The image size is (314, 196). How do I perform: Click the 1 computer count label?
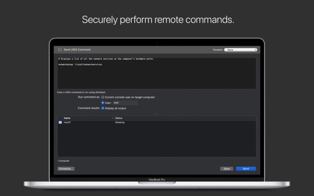[63, 161]
